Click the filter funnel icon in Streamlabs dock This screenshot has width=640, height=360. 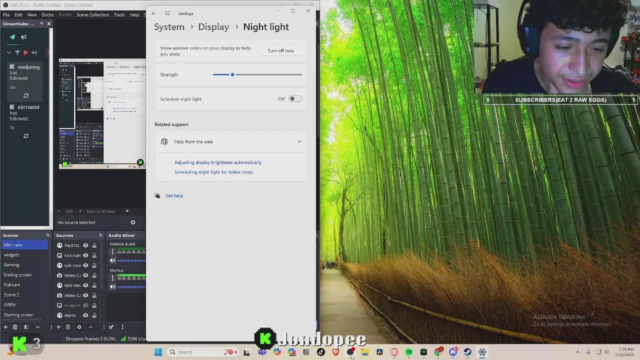17,52
